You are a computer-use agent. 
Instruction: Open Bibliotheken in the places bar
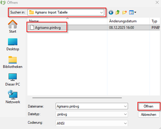(x=13, y=62)
